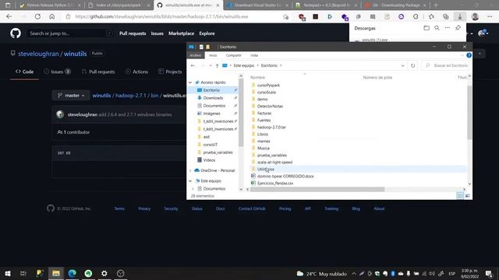Open Vista ribbon tab
Screen dimensions: 499x280
[x=254, y=55]
